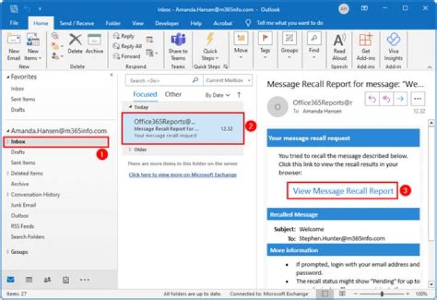Open the By Date sort dropdown

(217, 95)
